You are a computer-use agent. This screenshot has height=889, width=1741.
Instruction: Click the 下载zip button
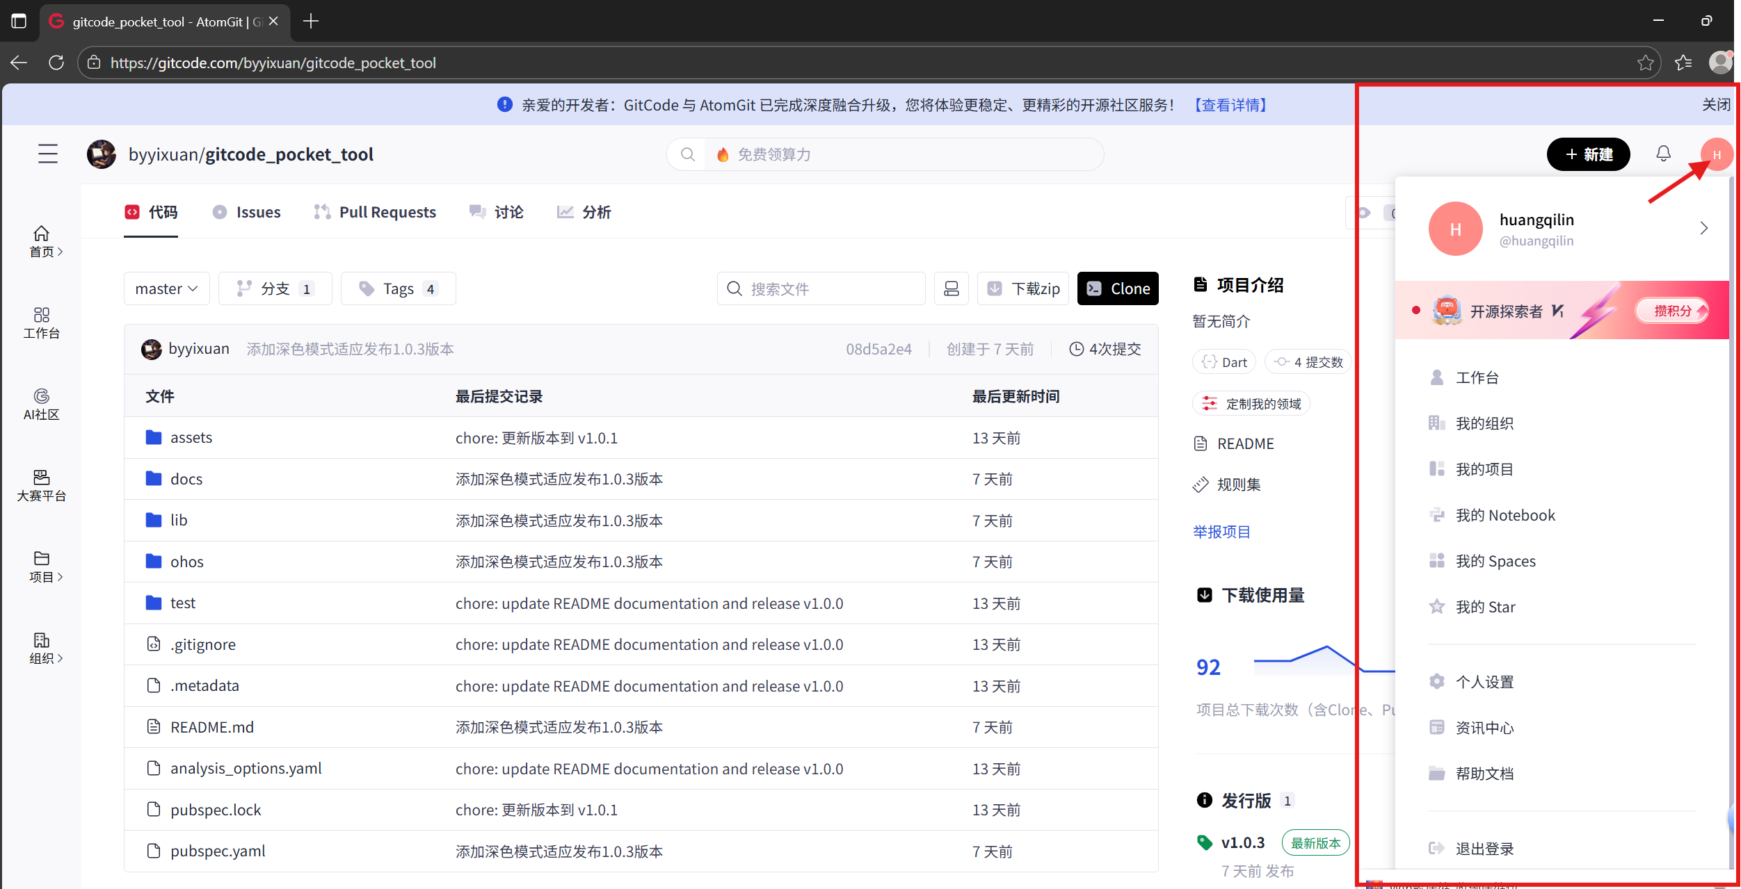pyautogui.click(x=1023, y=288)
